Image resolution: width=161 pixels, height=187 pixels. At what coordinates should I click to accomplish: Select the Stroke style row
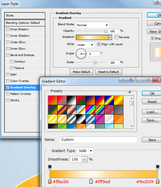click(22, 100)
